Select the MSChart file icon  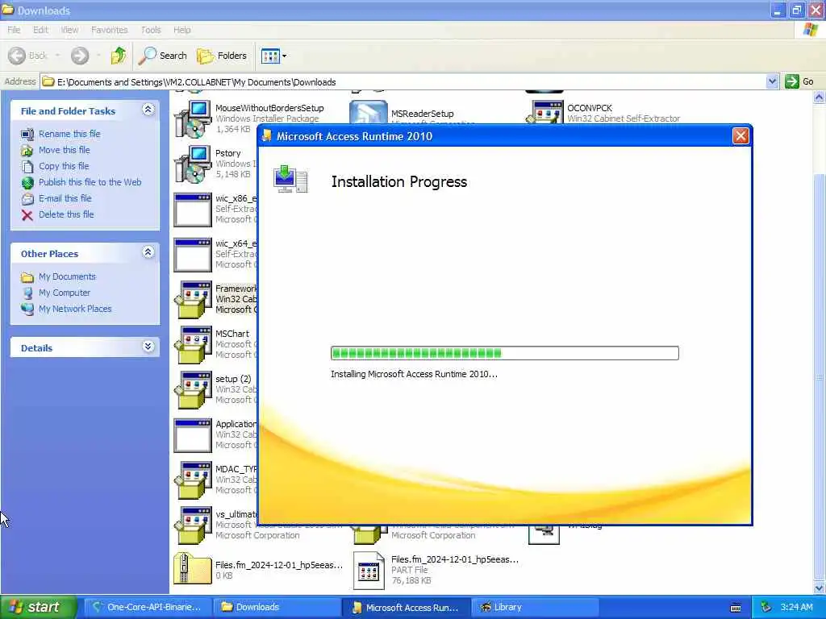click(193, 345)
